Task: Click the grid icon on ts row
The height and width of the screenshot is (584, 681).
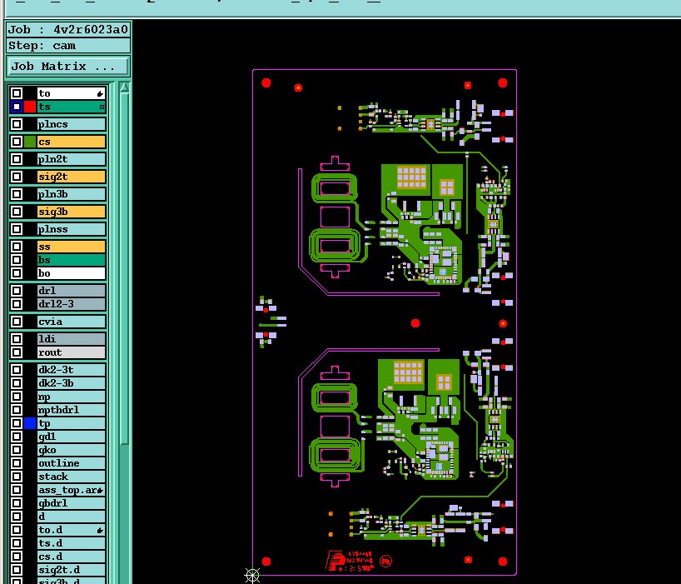Action: coord(102,107)
